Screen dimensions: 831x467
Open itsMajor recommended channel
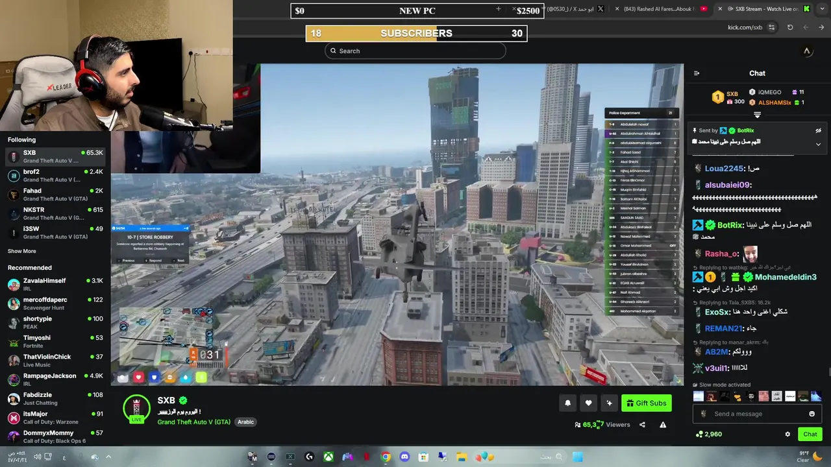point(55,417)
